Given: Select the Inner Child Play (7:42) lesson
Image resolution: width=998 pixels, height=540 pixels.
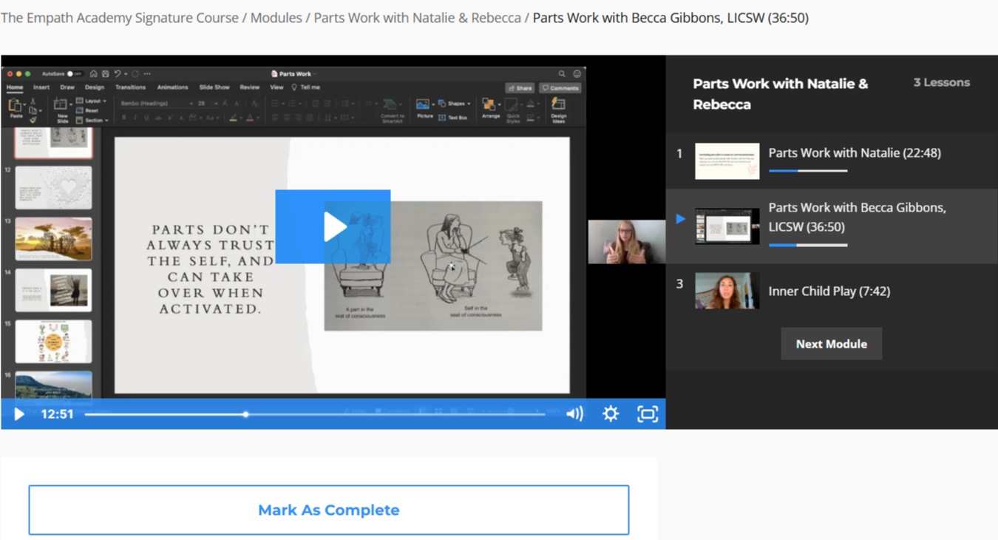Looking at the screenshot, I should 829,291.
